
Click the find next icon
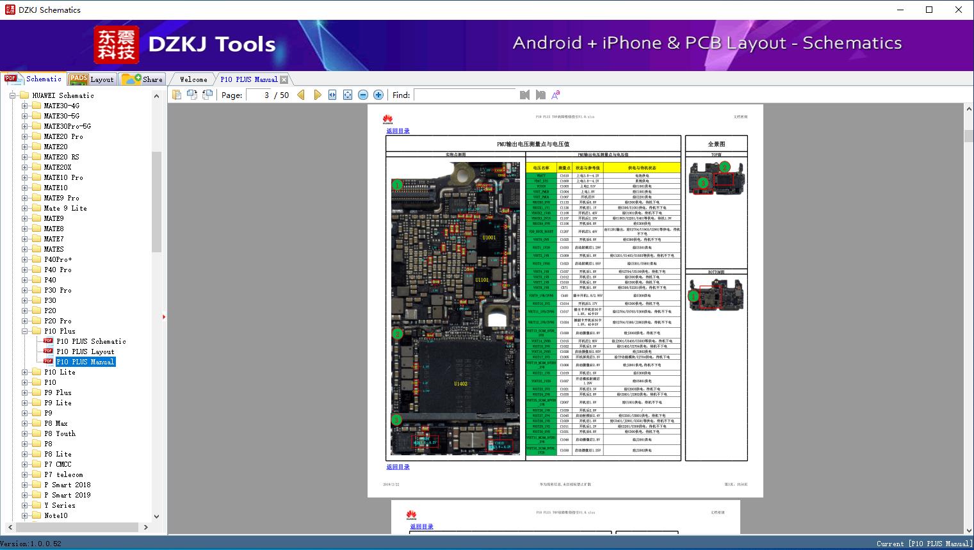[540, 95]
